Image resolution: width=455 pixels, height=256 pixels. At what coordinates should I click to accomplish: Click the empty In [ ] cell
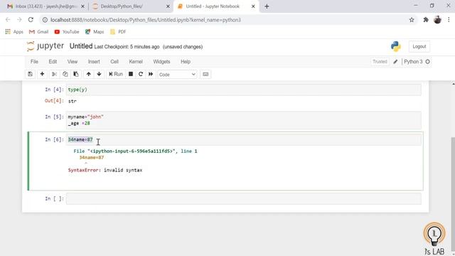[243, 199]
